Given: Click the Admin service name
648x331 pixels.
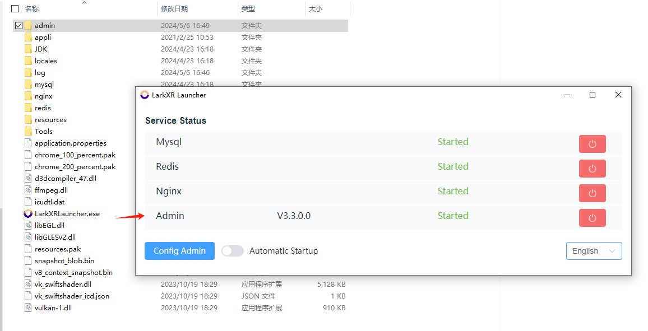Looking at the screenshot, I should 170,216.
